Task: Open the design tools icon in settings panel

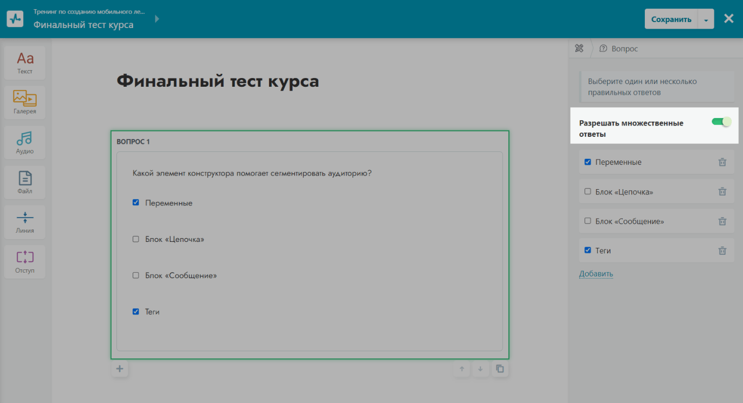Action: pyautogui.click(x=580, y=48)
